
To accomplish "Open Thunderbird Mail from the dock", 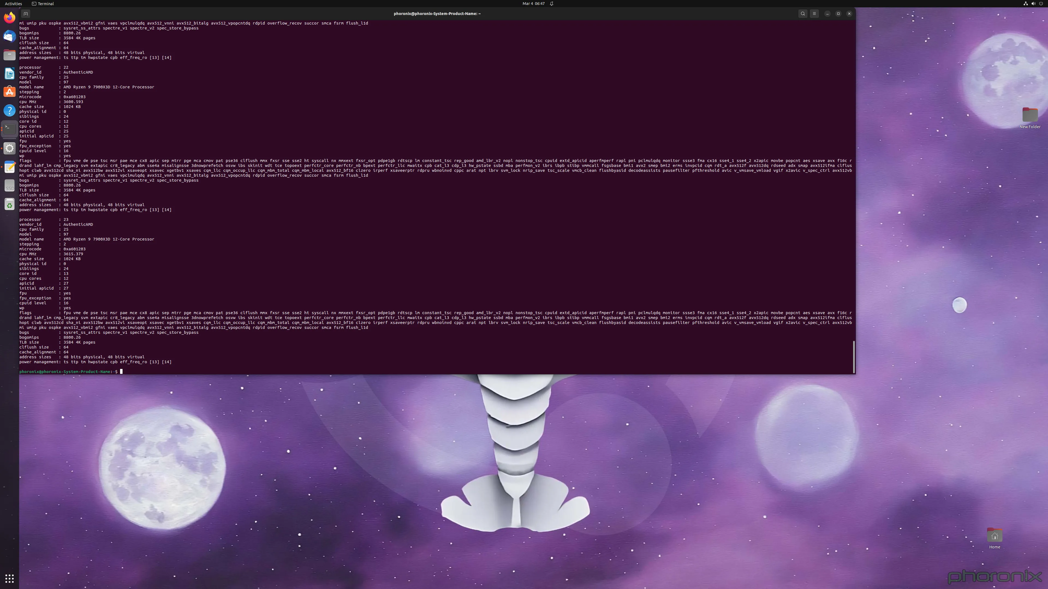I will [9, 36].
